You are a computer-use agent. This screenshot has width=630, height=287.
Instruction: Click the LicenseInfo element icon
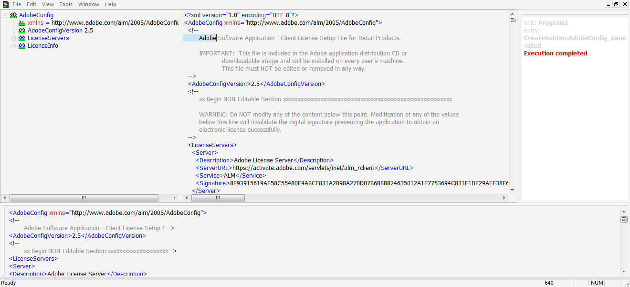tap(22, 45)
